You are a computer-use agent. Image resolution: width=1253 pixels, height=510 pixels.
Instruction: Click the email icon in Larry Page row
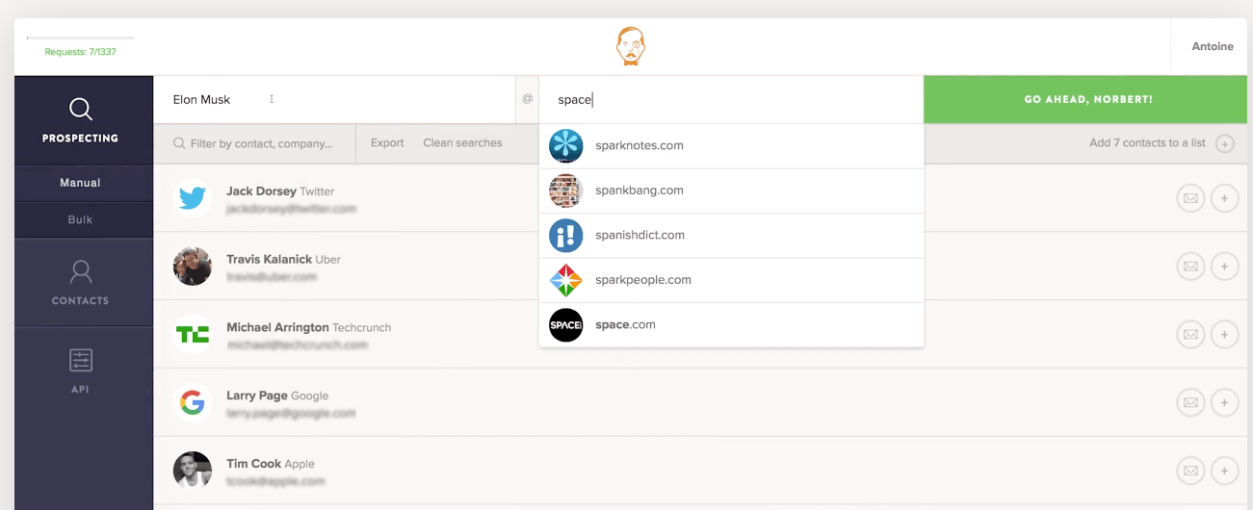1190,403
